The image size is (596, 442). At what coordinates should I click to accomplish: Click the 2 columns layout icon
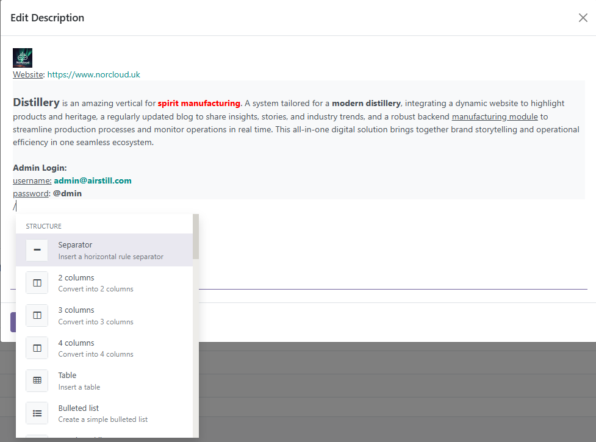[37, 283]
